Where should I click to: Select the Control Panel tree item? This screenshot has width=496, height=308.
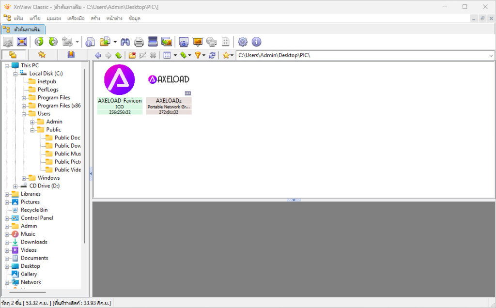pos(37,218)
